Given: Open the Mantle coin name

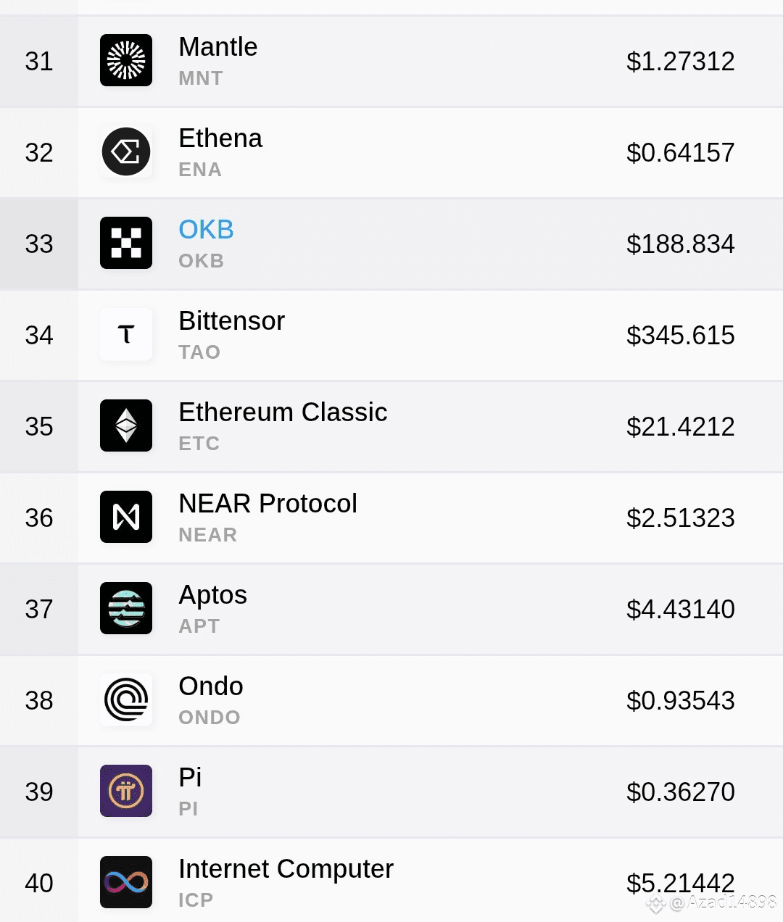Looking at the screenshot, I should (x=217, y=46).
